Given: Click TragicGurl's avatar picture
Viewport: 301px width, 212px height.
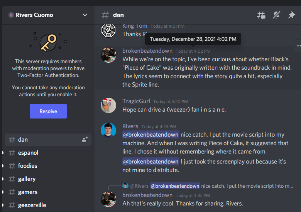Looking at the screenshot, I should 108,105.
